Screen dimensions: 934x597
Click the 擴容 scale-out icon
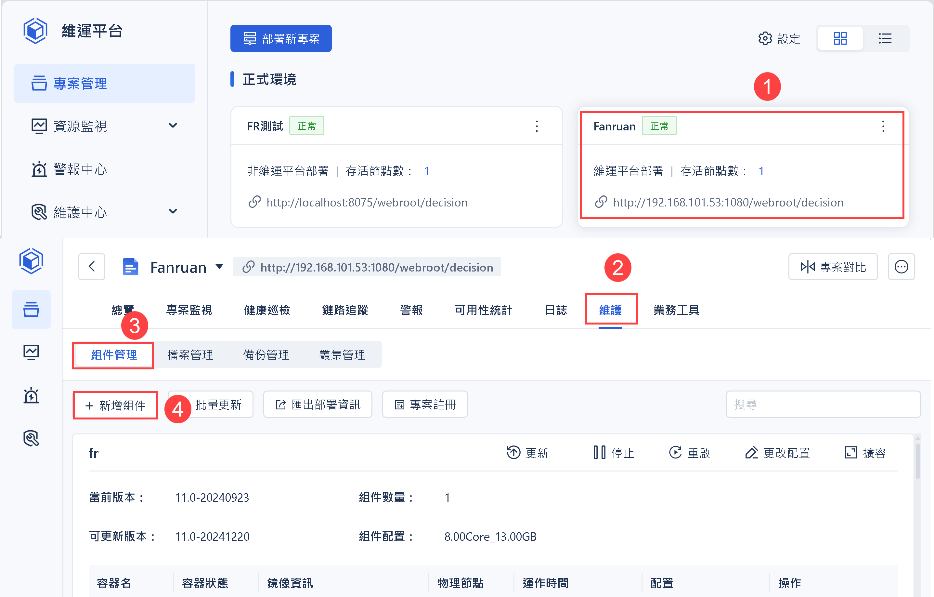pyautogui.click(x=851, y=453)
